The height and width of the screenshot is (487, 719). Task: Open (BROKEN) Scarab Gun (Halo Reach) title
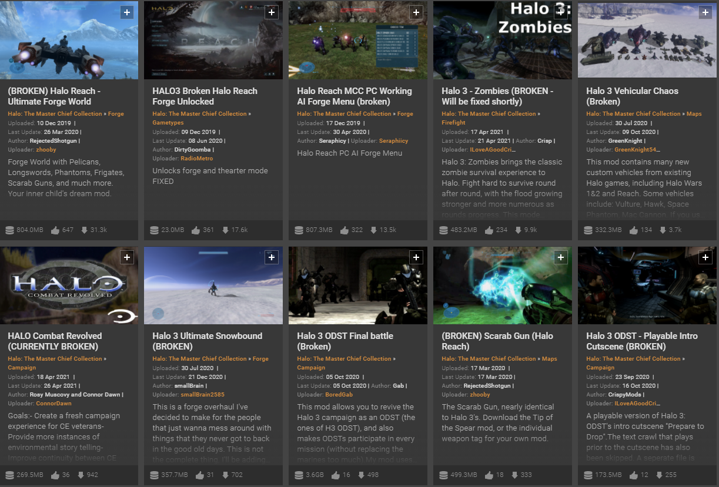pyautogui.click(x=497, y=341)
